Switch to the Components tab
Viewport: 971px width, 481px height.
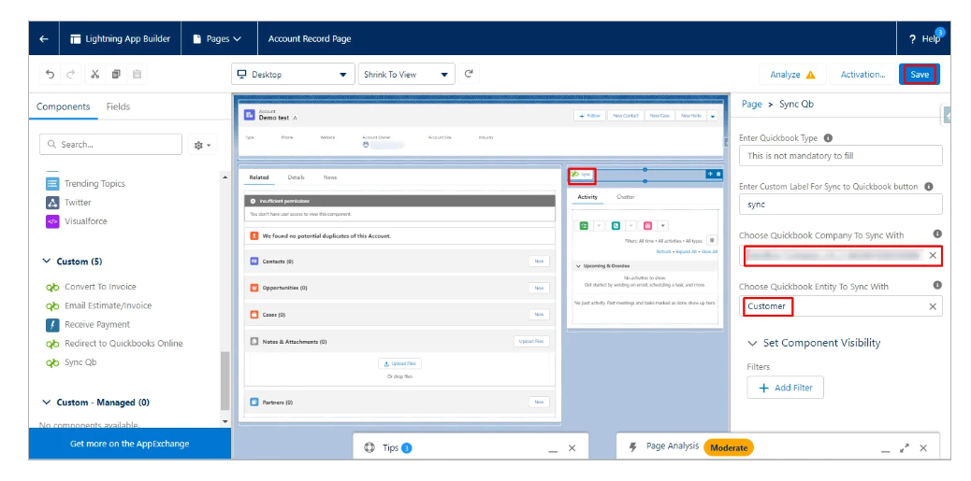(x=64, y=106)
